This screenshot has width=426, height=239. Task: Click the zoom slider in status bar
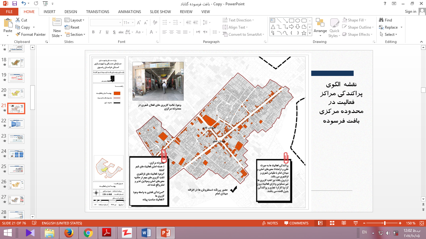[385, 223]
